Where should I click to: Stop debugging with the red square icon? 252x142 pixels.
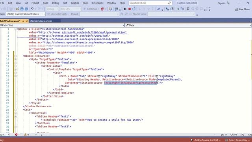[130, 9]
